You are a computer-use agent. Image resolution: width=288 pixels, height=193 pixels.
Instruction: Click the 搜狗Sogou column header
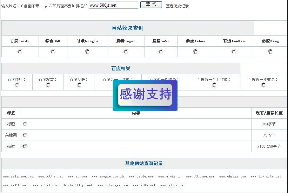point(126,41)
